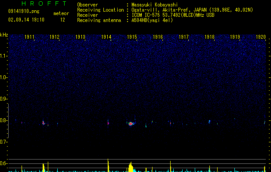
Task: Click the meteor echo between 1911 and 1912
Action: [44, 123]
